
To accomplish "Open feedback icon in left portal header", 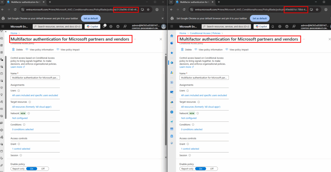I will pos(125,26).
